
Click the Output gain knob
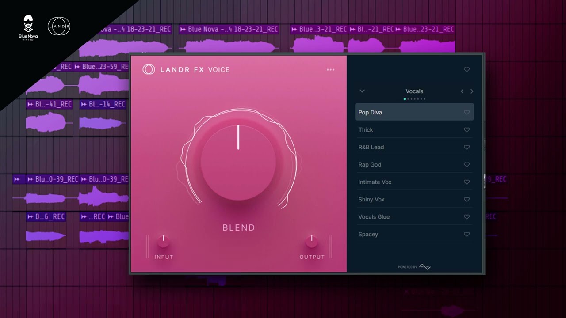pyautogui.click(x=312, y=241)
